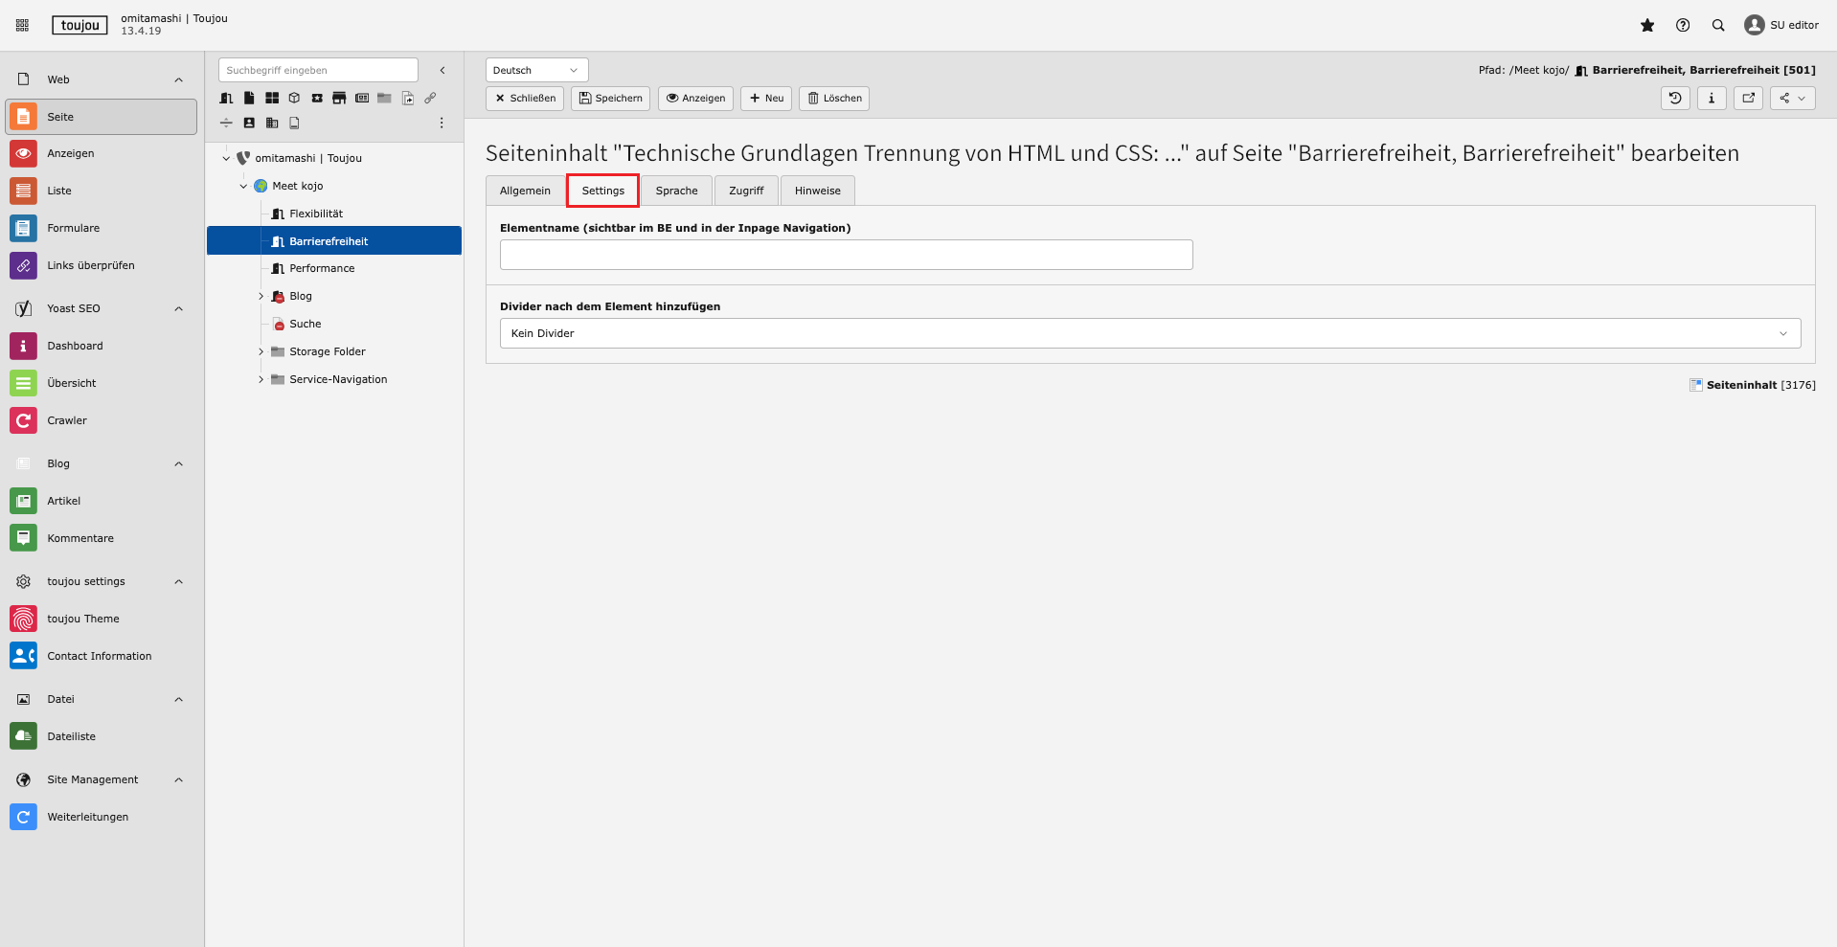Click the Speichern button
Viewport: 1837px width, 947px height.
[610, 98]
